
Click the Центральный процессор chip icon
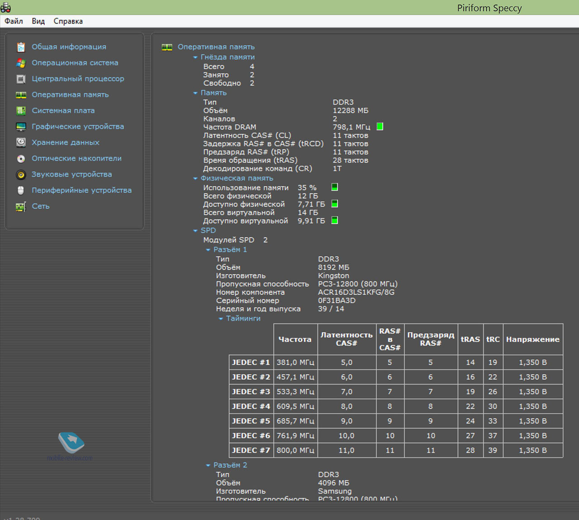[x=21, y=79]
